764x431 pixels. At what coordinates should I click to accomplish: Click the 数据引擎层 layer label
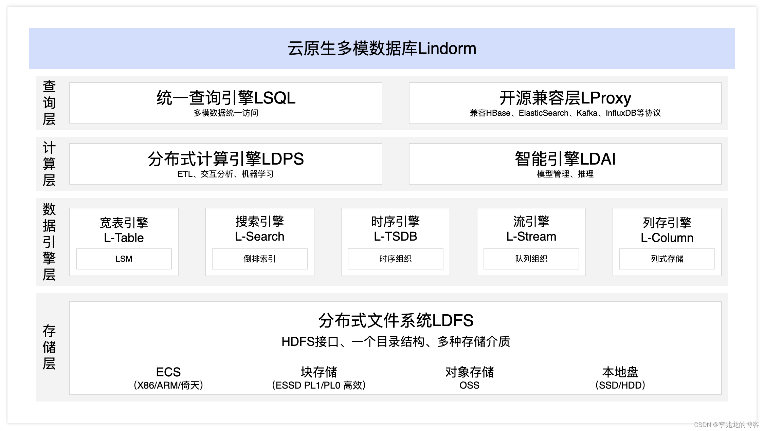[x=49, y=242]
